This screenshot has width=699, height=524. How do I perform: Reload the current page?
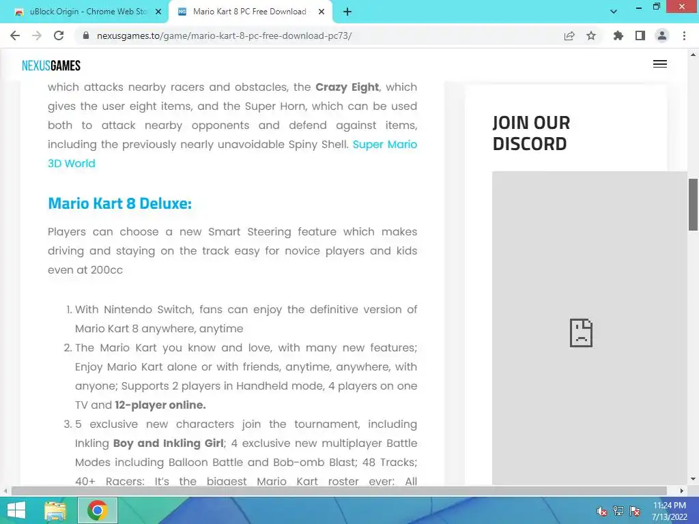tap(59, 35)
